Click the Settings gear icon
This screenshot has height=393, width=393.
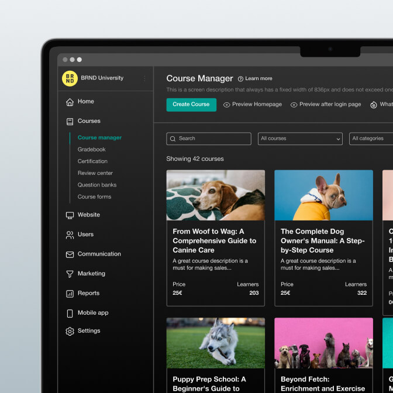(70, 331)
